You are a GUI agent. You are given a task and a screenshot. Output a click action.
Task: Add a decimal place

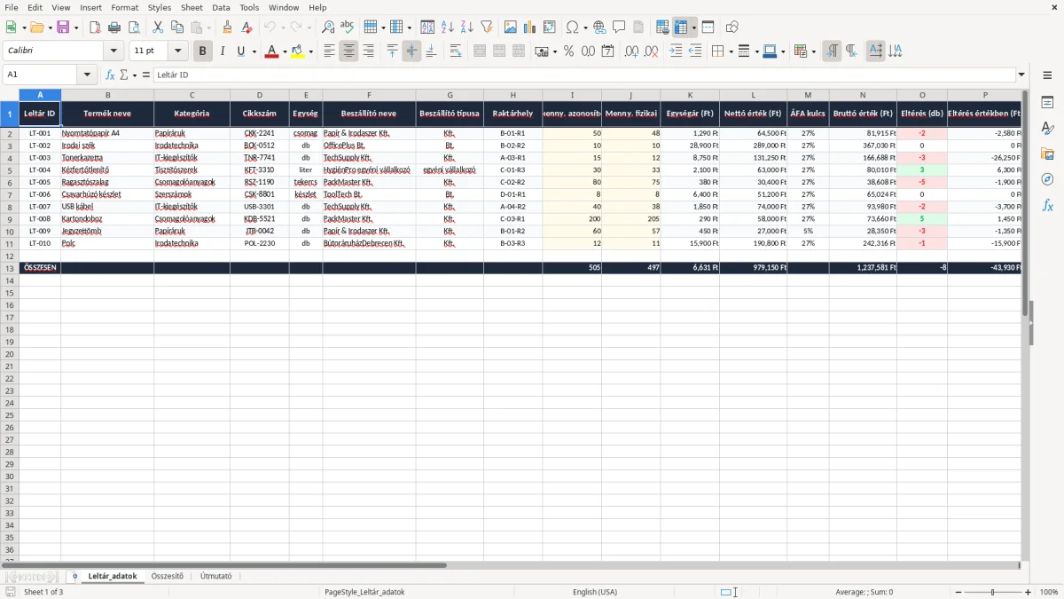pos(631,51)
